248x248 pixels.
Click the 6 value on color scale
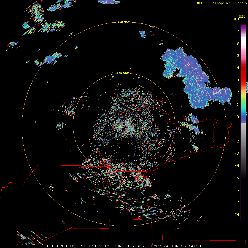pos(238,43)
